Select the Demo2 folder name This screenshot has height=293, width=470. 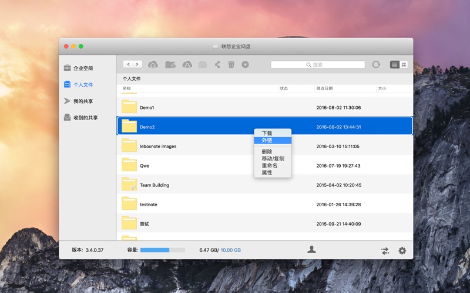pos(147,127)
